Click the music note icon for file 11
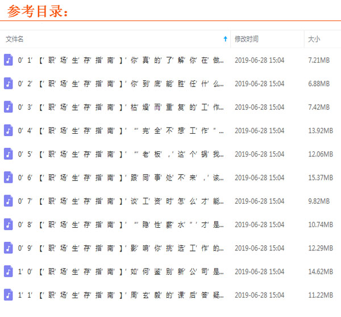Image resolution: width=341 pixels, height=317 pixels. (8, 295)
